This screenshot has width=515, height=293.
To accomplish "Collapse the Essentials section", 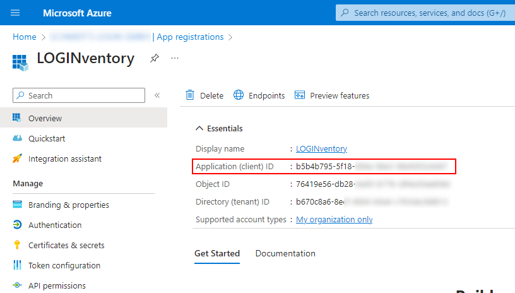I will click(x=219, y=128).
